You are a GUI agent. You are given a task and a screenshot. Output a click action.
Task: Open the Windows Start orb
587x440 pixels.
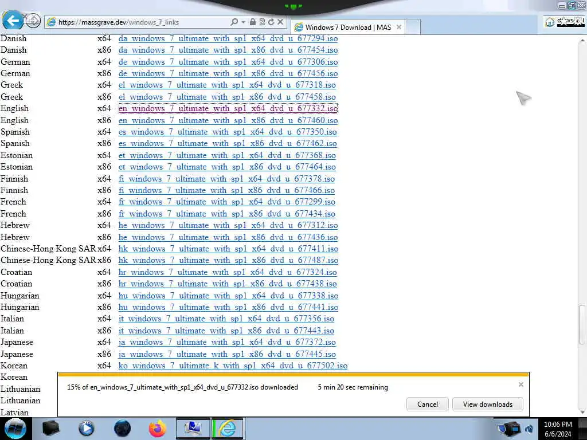(15, 429)
